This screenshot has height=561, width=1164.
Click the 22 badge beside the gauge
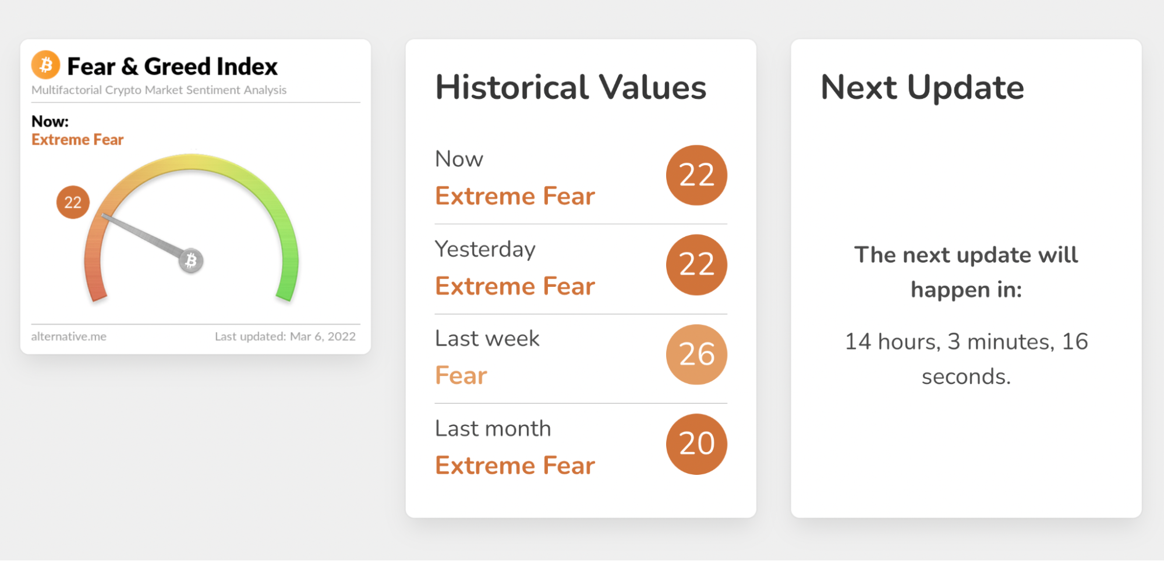73,202
